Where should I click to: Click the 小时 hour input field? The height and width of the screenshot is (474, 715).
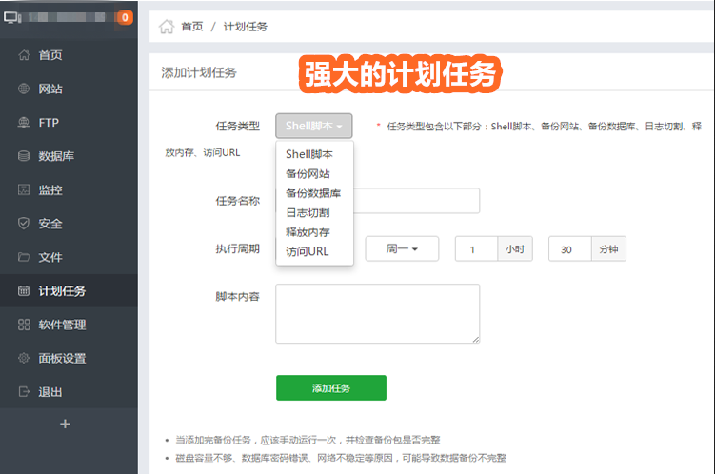(476, 248)
